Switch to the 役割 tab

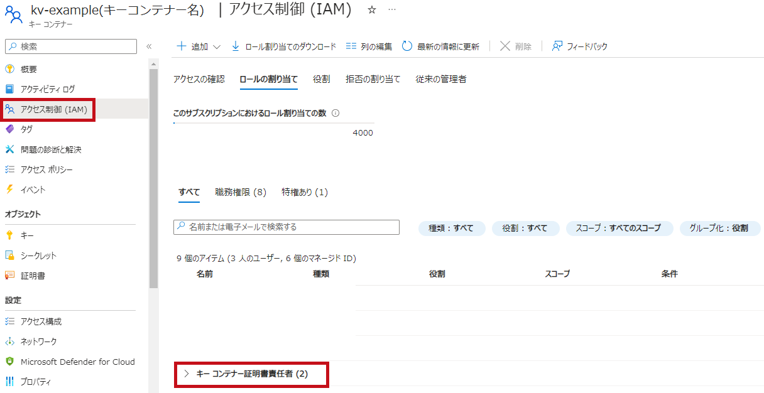(x=321, y=79)
